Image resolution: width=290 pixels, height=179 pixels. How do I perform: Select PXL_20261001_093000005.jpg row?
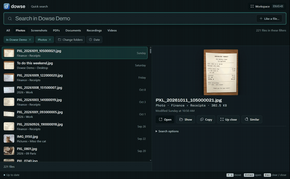[75, 114]
